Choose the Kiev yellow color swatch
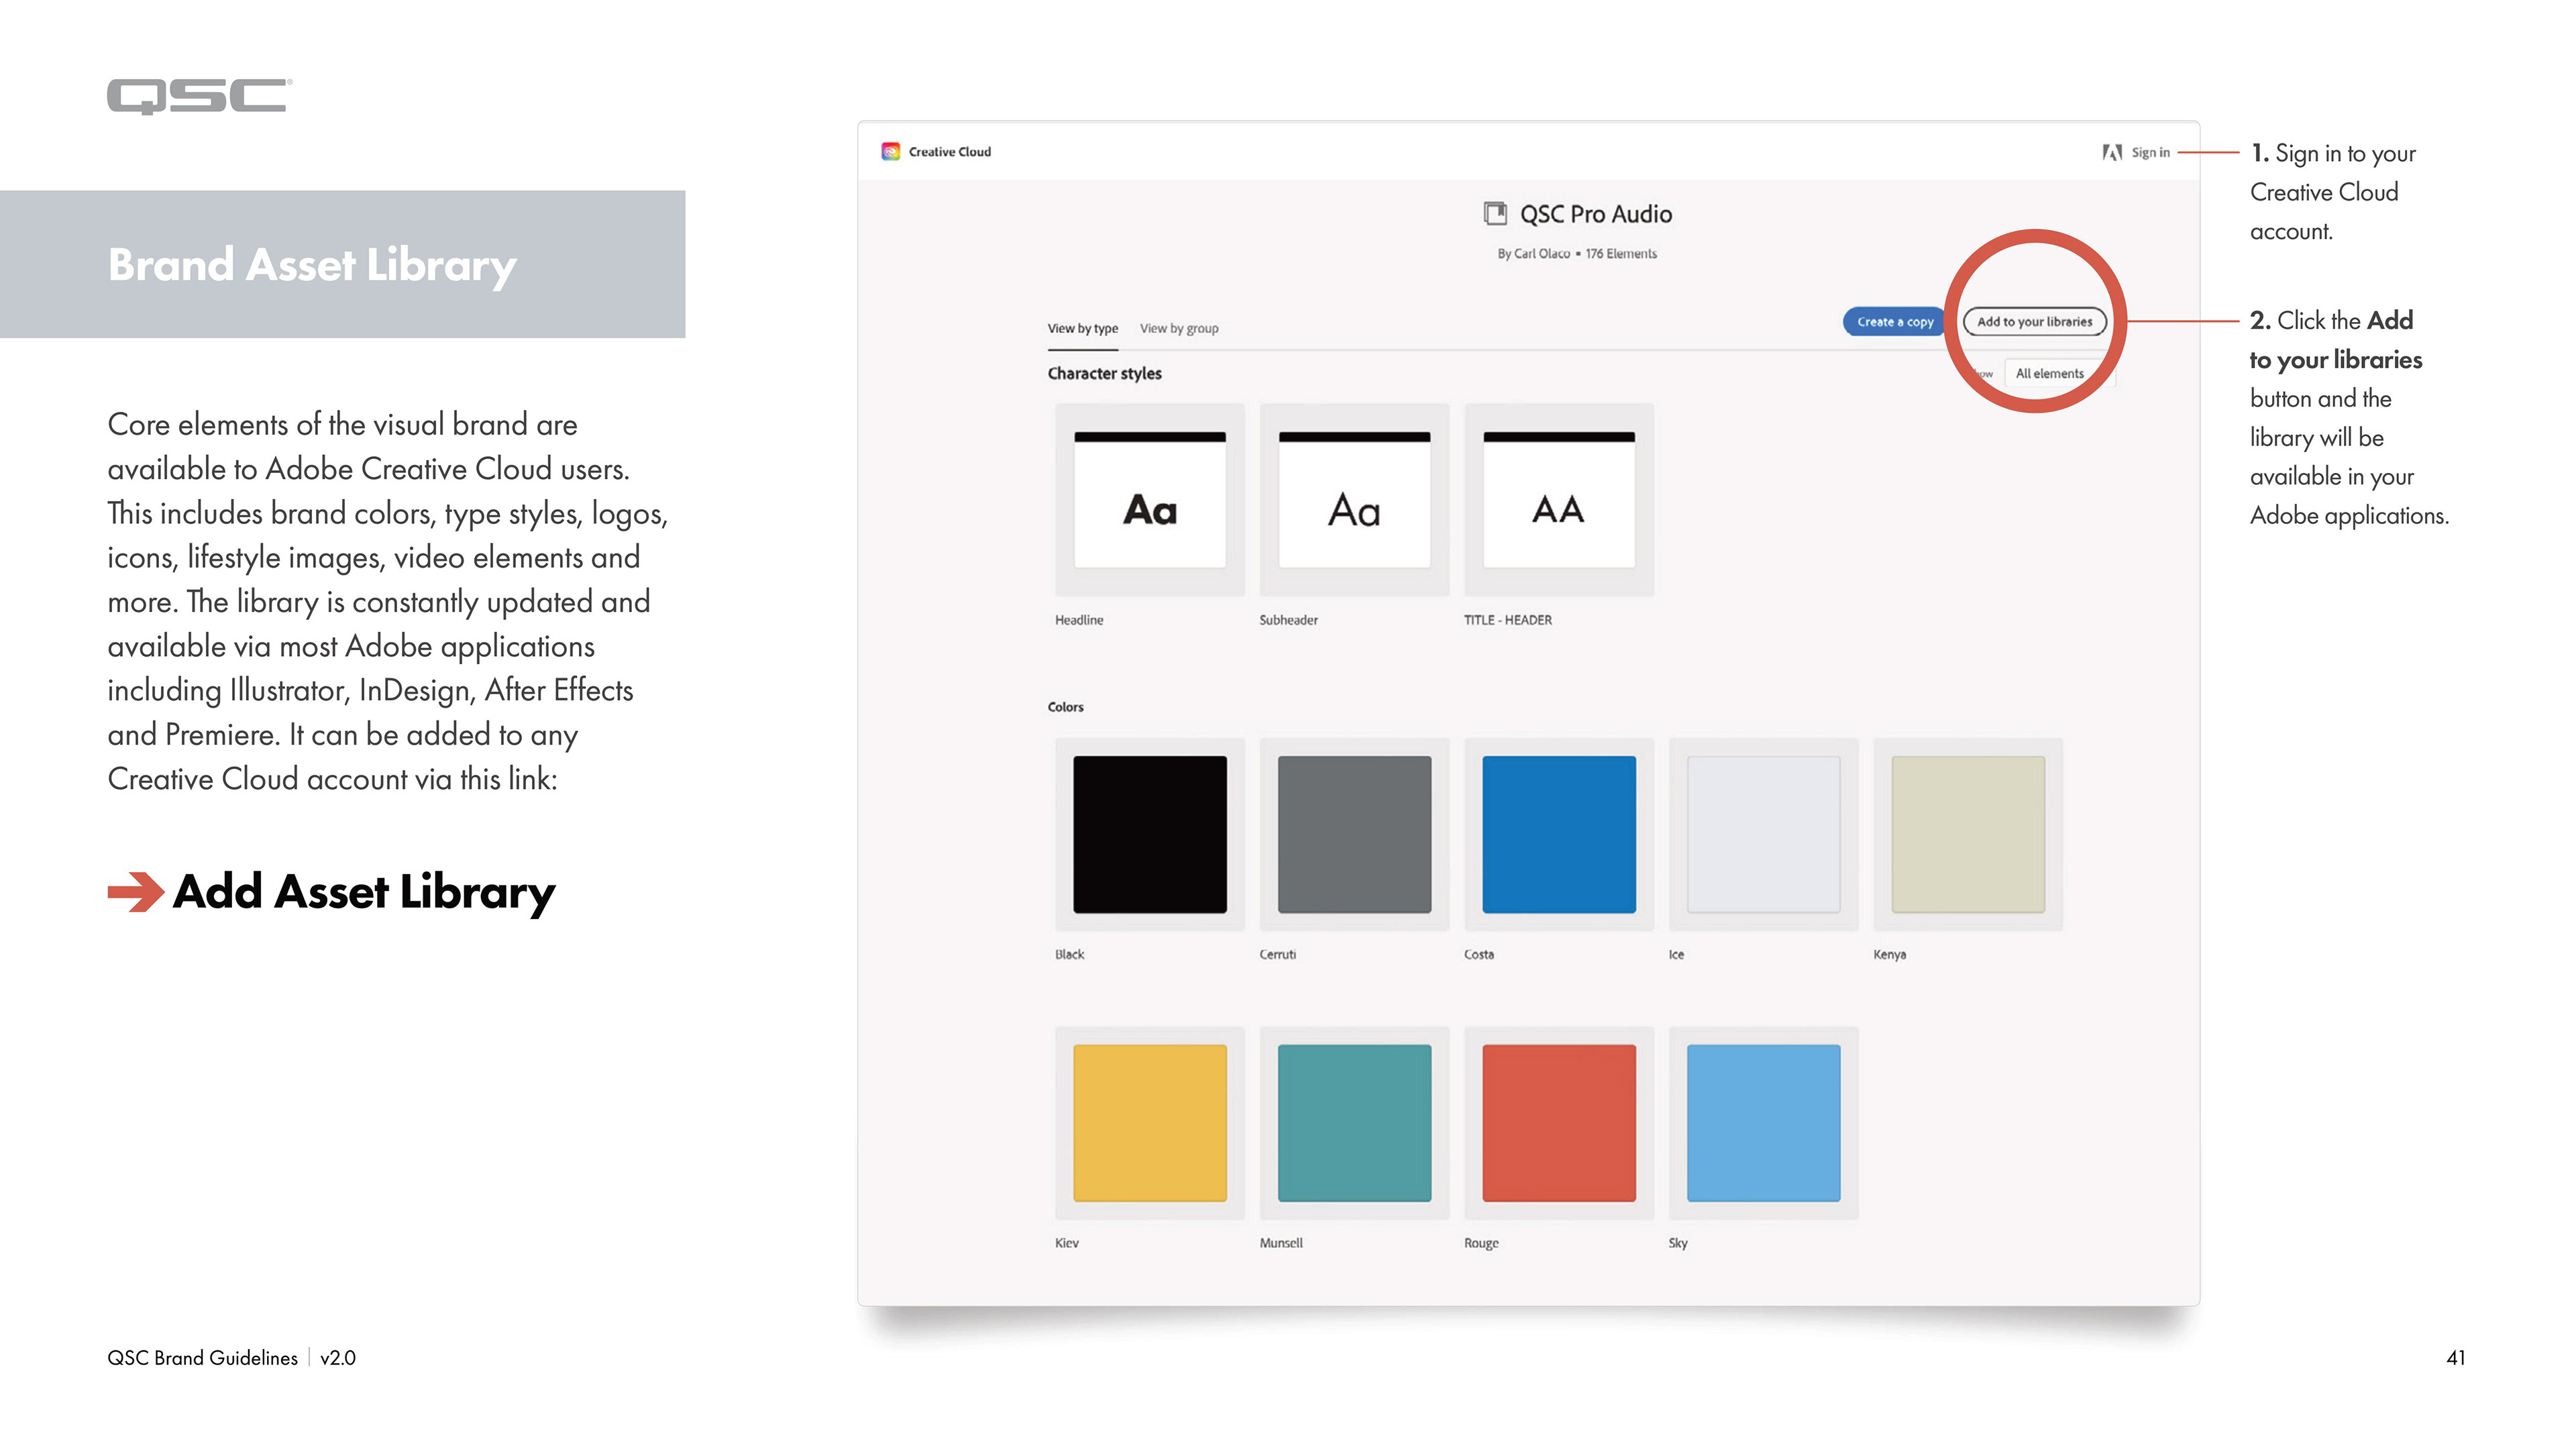This screenshot has height=1449, width=2576. click(1149, 1123)
